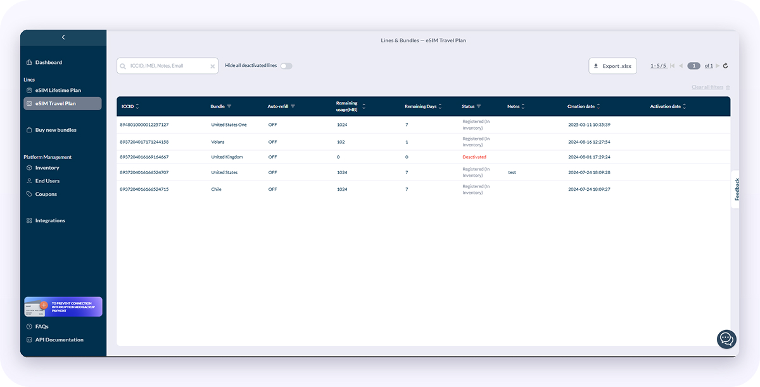The image size is (760, 387).
Task: Sort by ICCID column arrows
Action: (x=137, y=106)
